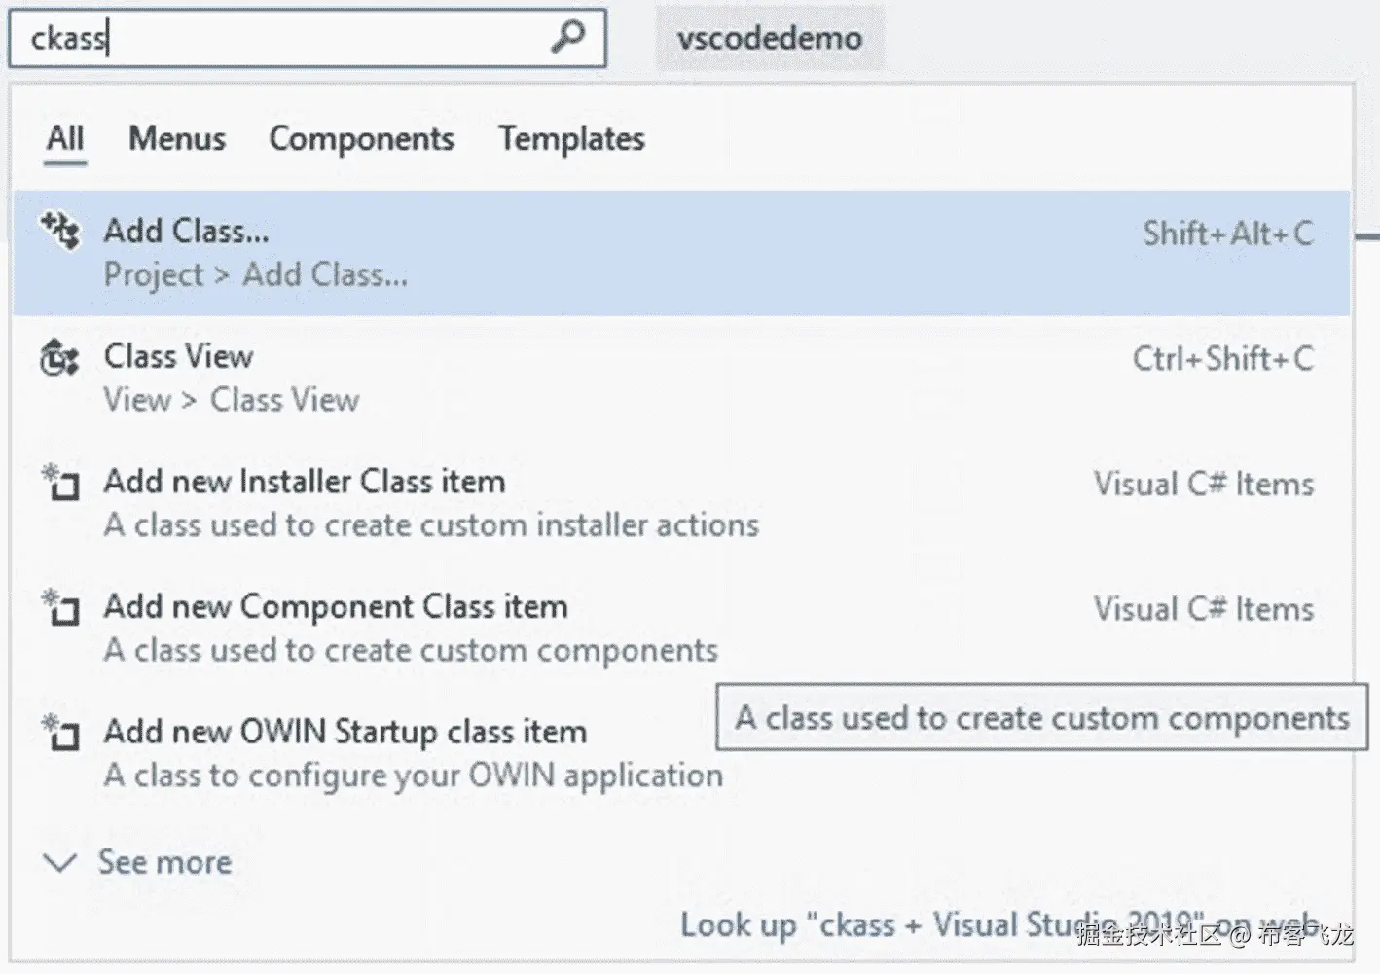Click the Component Class template icon
The height and width of the screenshot is (974, 1380).
[60, 607]
